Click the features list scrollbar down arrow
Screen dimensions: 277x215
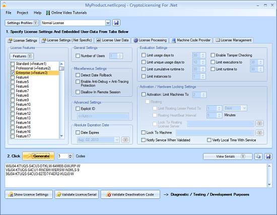pyautogui.click(x=61, y=136)
